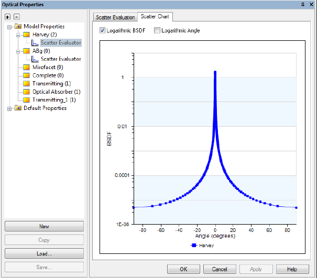
Task: Click the Copy button
Action: point(44,240)
